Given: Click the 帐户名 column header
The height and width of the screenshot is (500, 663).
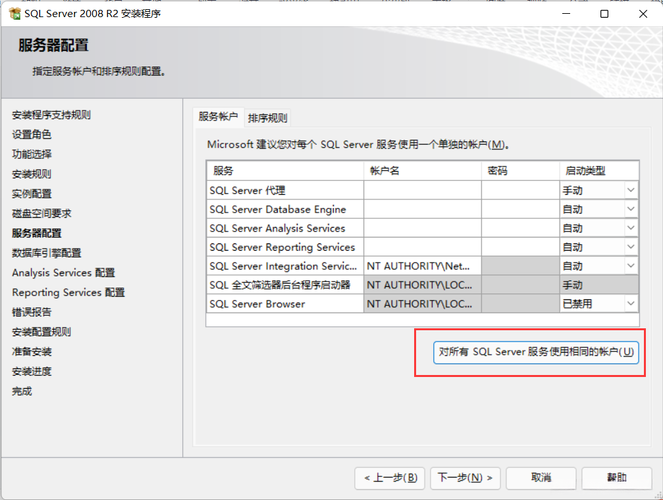Looking at the screenshot, I should pyautogui.click(x=423, y=171).
